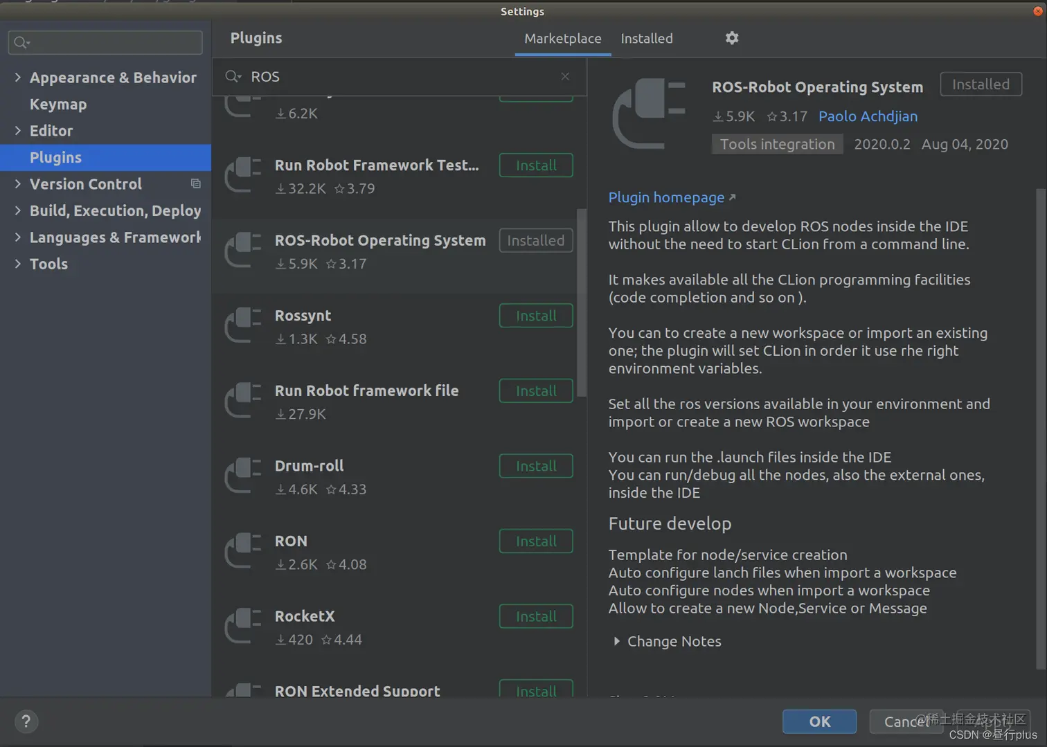Focus the settings search field
1047x747 pixels.
105,42
